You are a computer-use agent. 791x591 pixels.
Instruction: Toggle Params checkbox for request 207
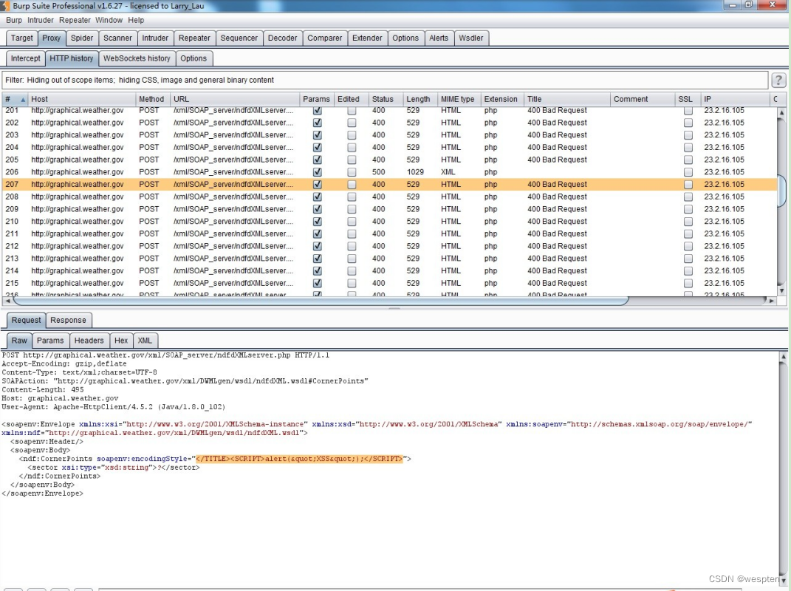pyautogui.click(x=317, y=185)
